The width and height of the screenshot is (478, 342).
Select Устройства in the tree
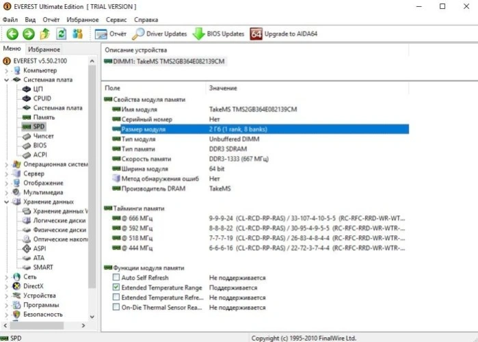(40, 295)
